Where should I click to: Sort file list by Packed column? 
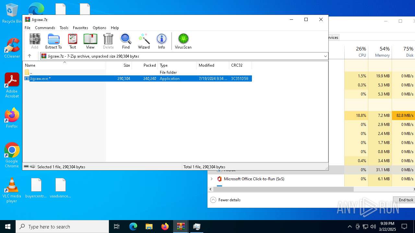tap(145, 65)
